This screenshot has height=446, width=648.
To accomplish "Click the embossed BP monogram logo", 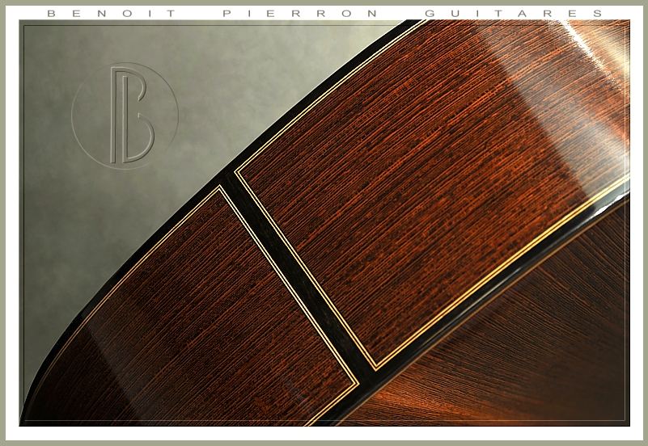I will (125, 116).
